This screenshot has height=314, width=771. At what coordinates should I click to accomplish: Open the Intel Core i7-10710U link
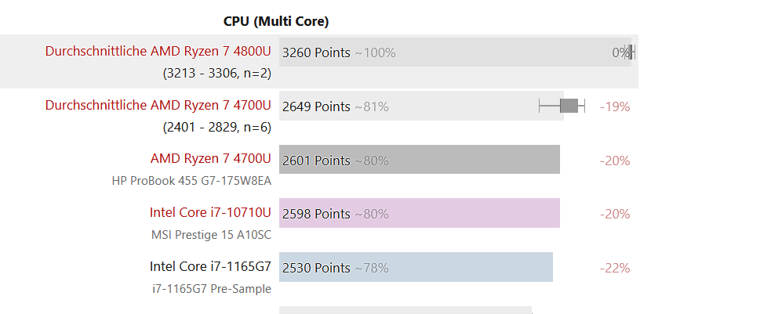tap(210, 212)
